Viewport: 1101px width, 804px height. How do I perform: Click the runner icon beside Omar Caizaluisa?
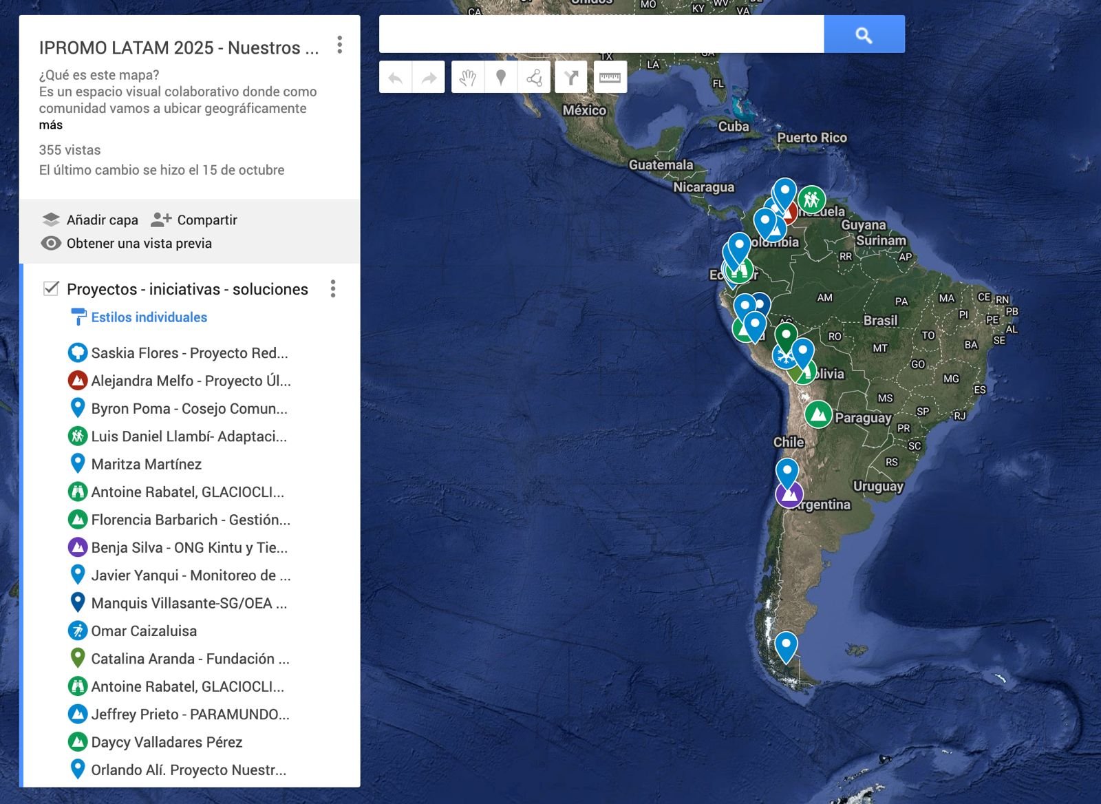tap(78, 631)
